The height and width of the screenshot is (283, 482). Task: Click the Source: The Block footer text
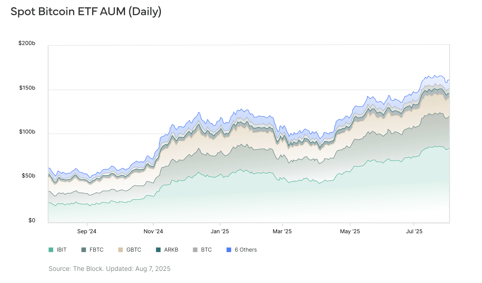109,269
